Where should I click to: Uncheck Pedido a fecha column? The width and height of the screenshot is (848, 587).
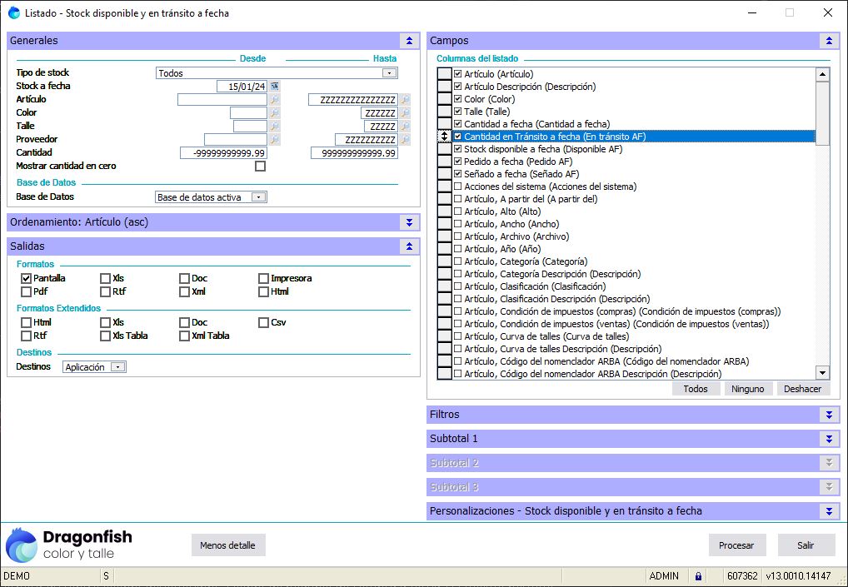point(458,161)
